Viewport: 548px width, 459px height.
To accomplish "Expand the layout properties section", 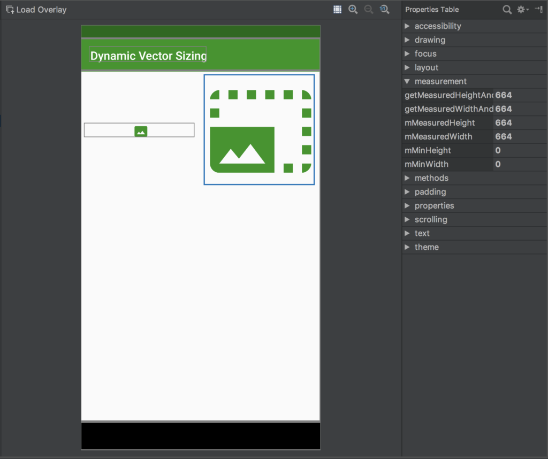I will point(407,67).
